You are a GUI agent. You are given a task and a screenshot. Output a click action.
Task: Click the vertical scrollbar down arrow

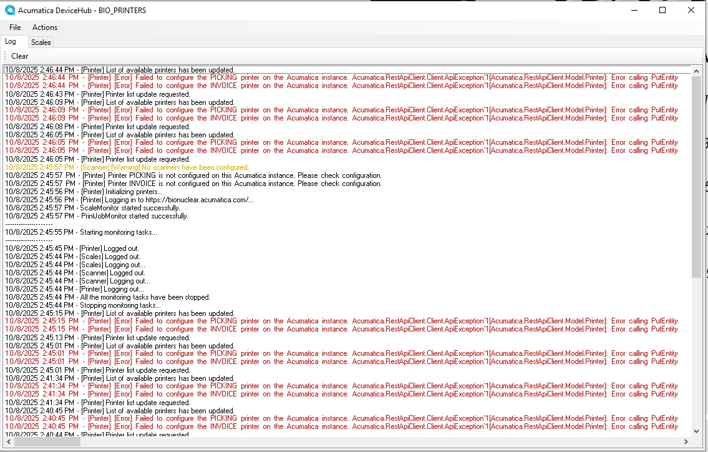(696, 431)
